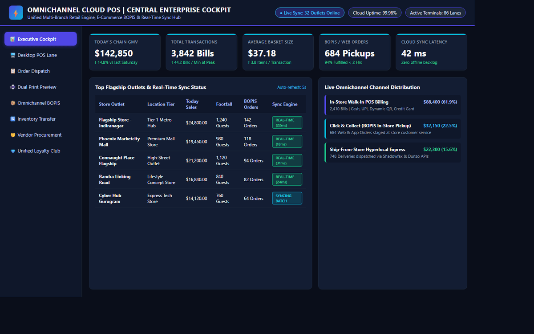
Task: Sort by the Footfall column header
Action: [224, 104]
